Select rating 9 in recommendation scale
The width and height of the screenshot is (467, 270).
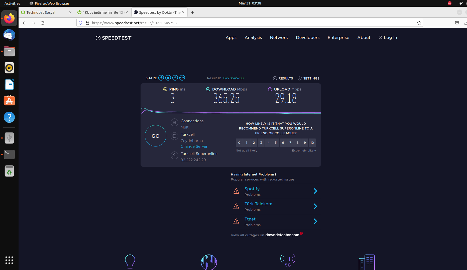[x=305, y=143]
